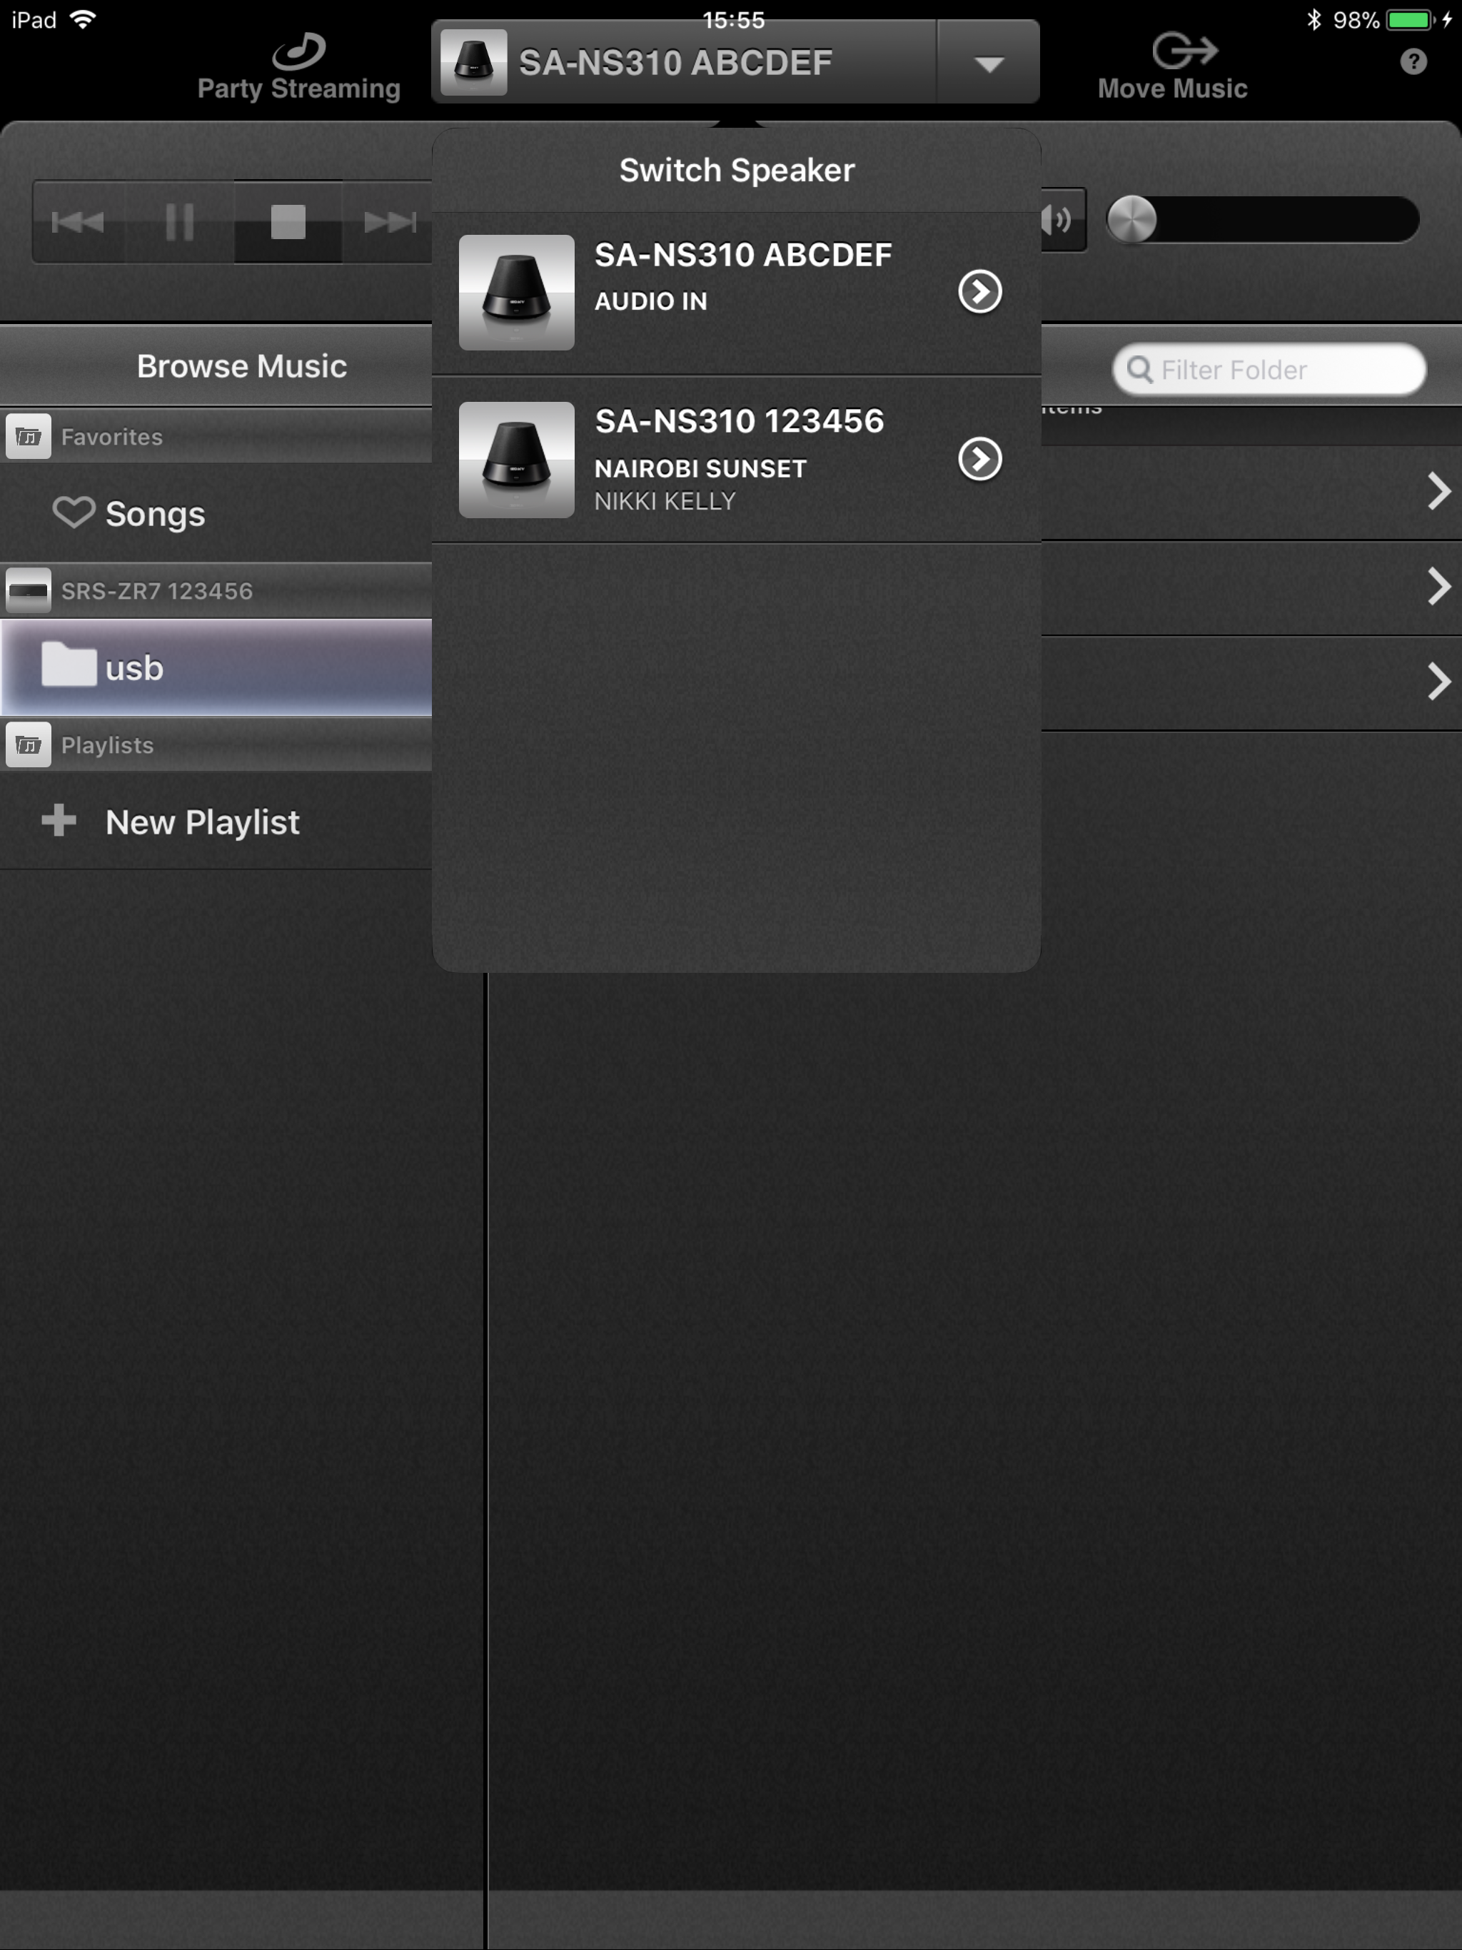Viewport: 1462px width, 1950px height.
Task: Create a New Playlist
Action: (201, 822)
